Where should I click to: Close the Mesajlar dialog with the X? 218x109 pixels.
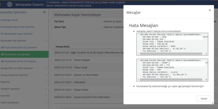coord(210,10)
